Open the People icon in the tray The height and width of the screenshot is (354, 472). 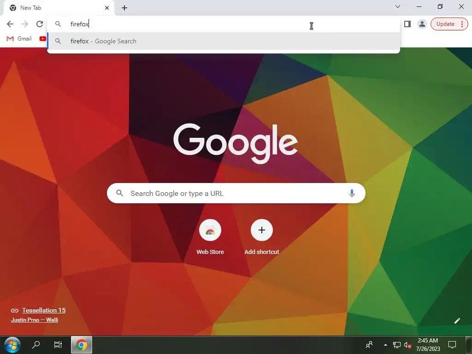(x=369, y=345)
